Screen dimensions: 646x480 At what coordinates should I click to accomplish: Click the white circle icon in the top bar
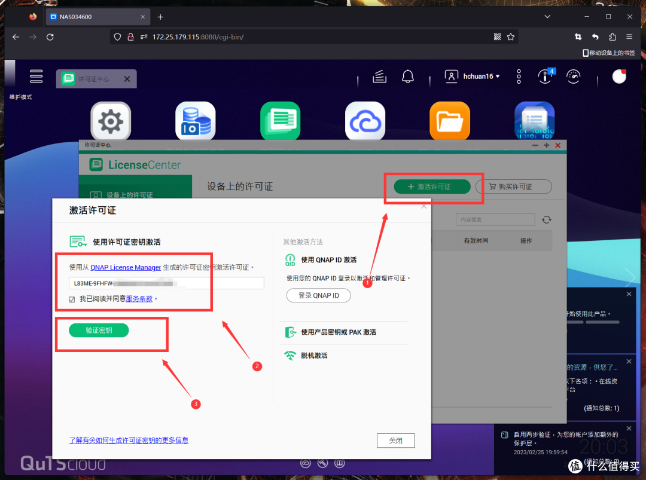pyautogui.click(x=619, y=76)
